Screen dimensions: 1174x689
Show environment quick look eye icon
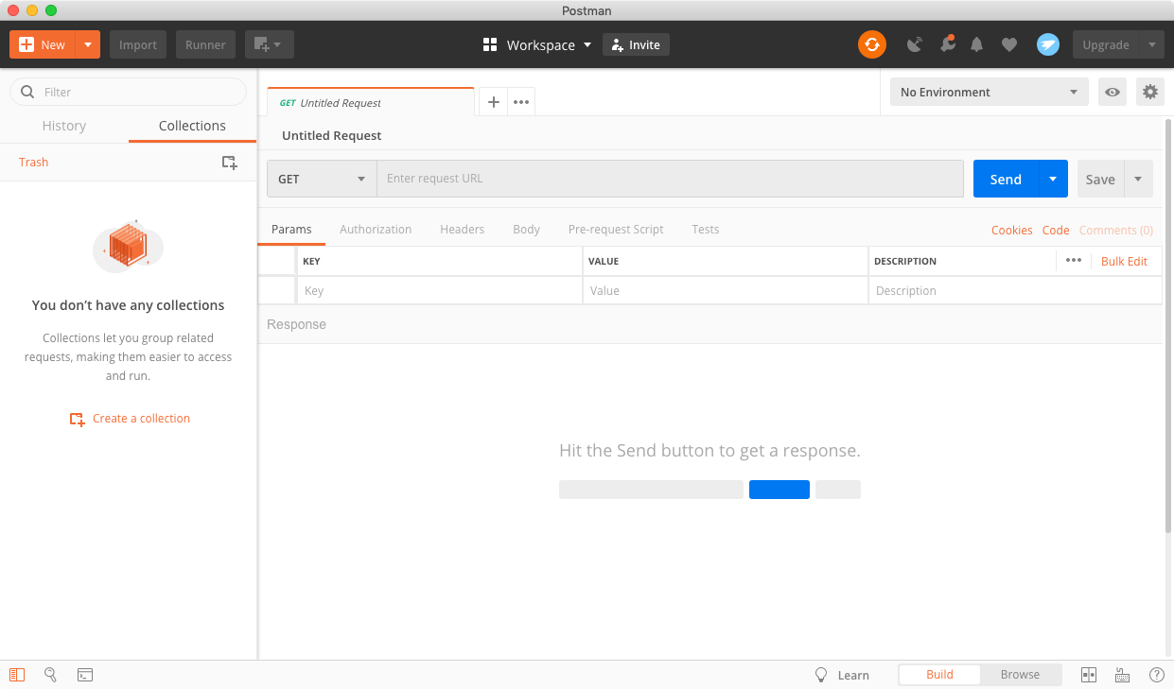[x=1113, y=92]
